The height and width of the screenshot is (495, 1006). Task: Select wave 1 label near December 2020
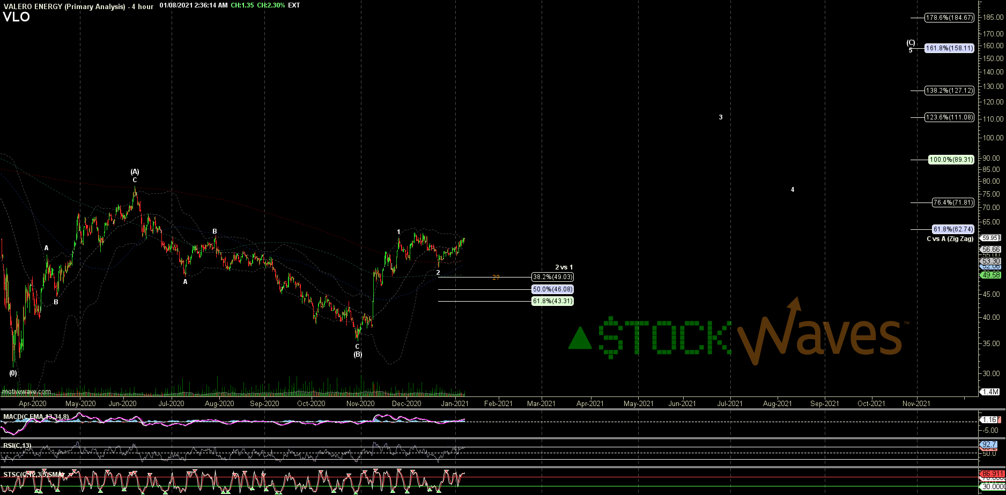(398, 232)
